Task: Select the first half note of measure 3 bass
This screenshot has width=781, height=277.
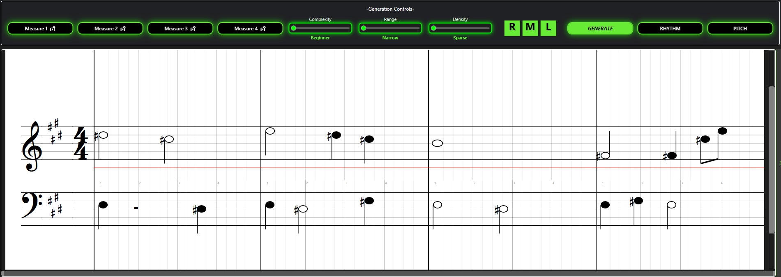Action: pos(438,205)
